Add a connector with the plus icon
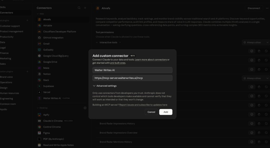Viewport: 270px width, 148px height. [85, 8]
